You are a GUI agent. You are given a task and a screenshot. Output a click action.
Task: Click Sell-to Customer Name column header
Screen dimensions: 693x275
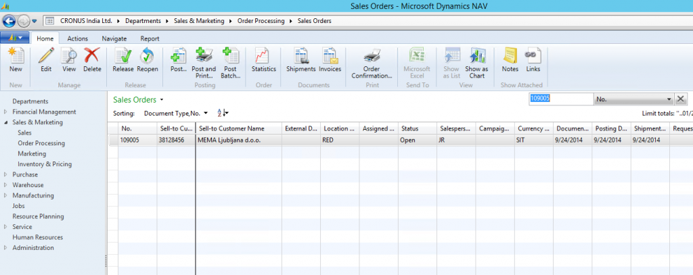point(239,128)
